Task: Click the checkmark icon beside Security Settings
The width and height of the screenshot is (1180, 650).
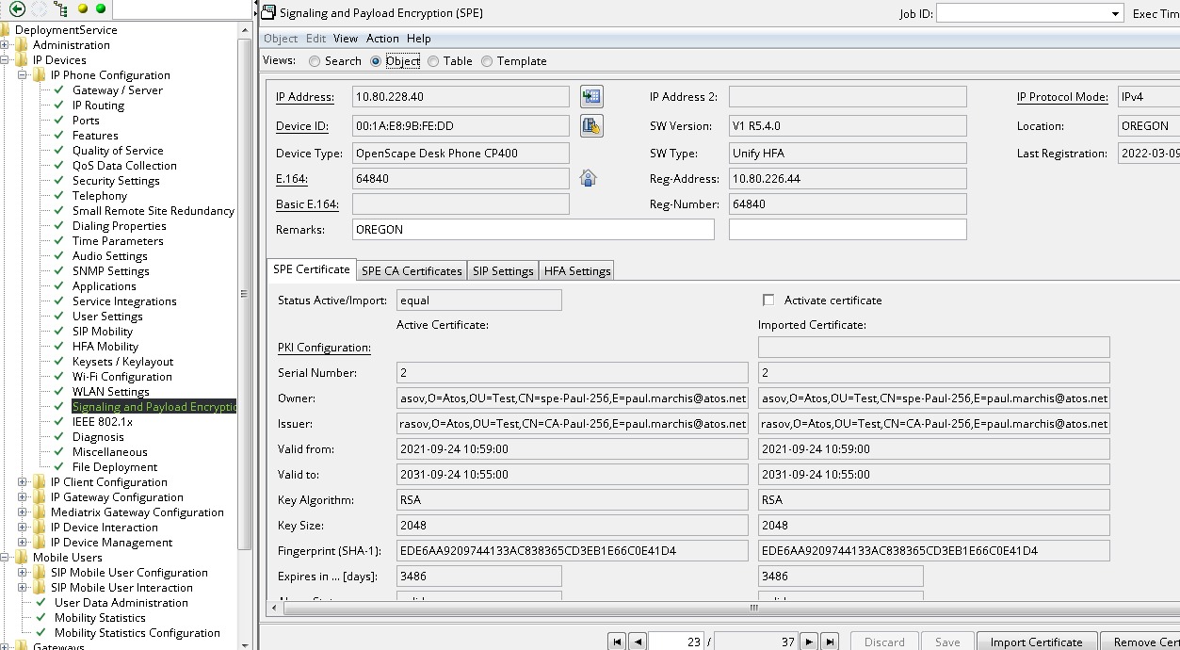Action: (x=59, y=181)
